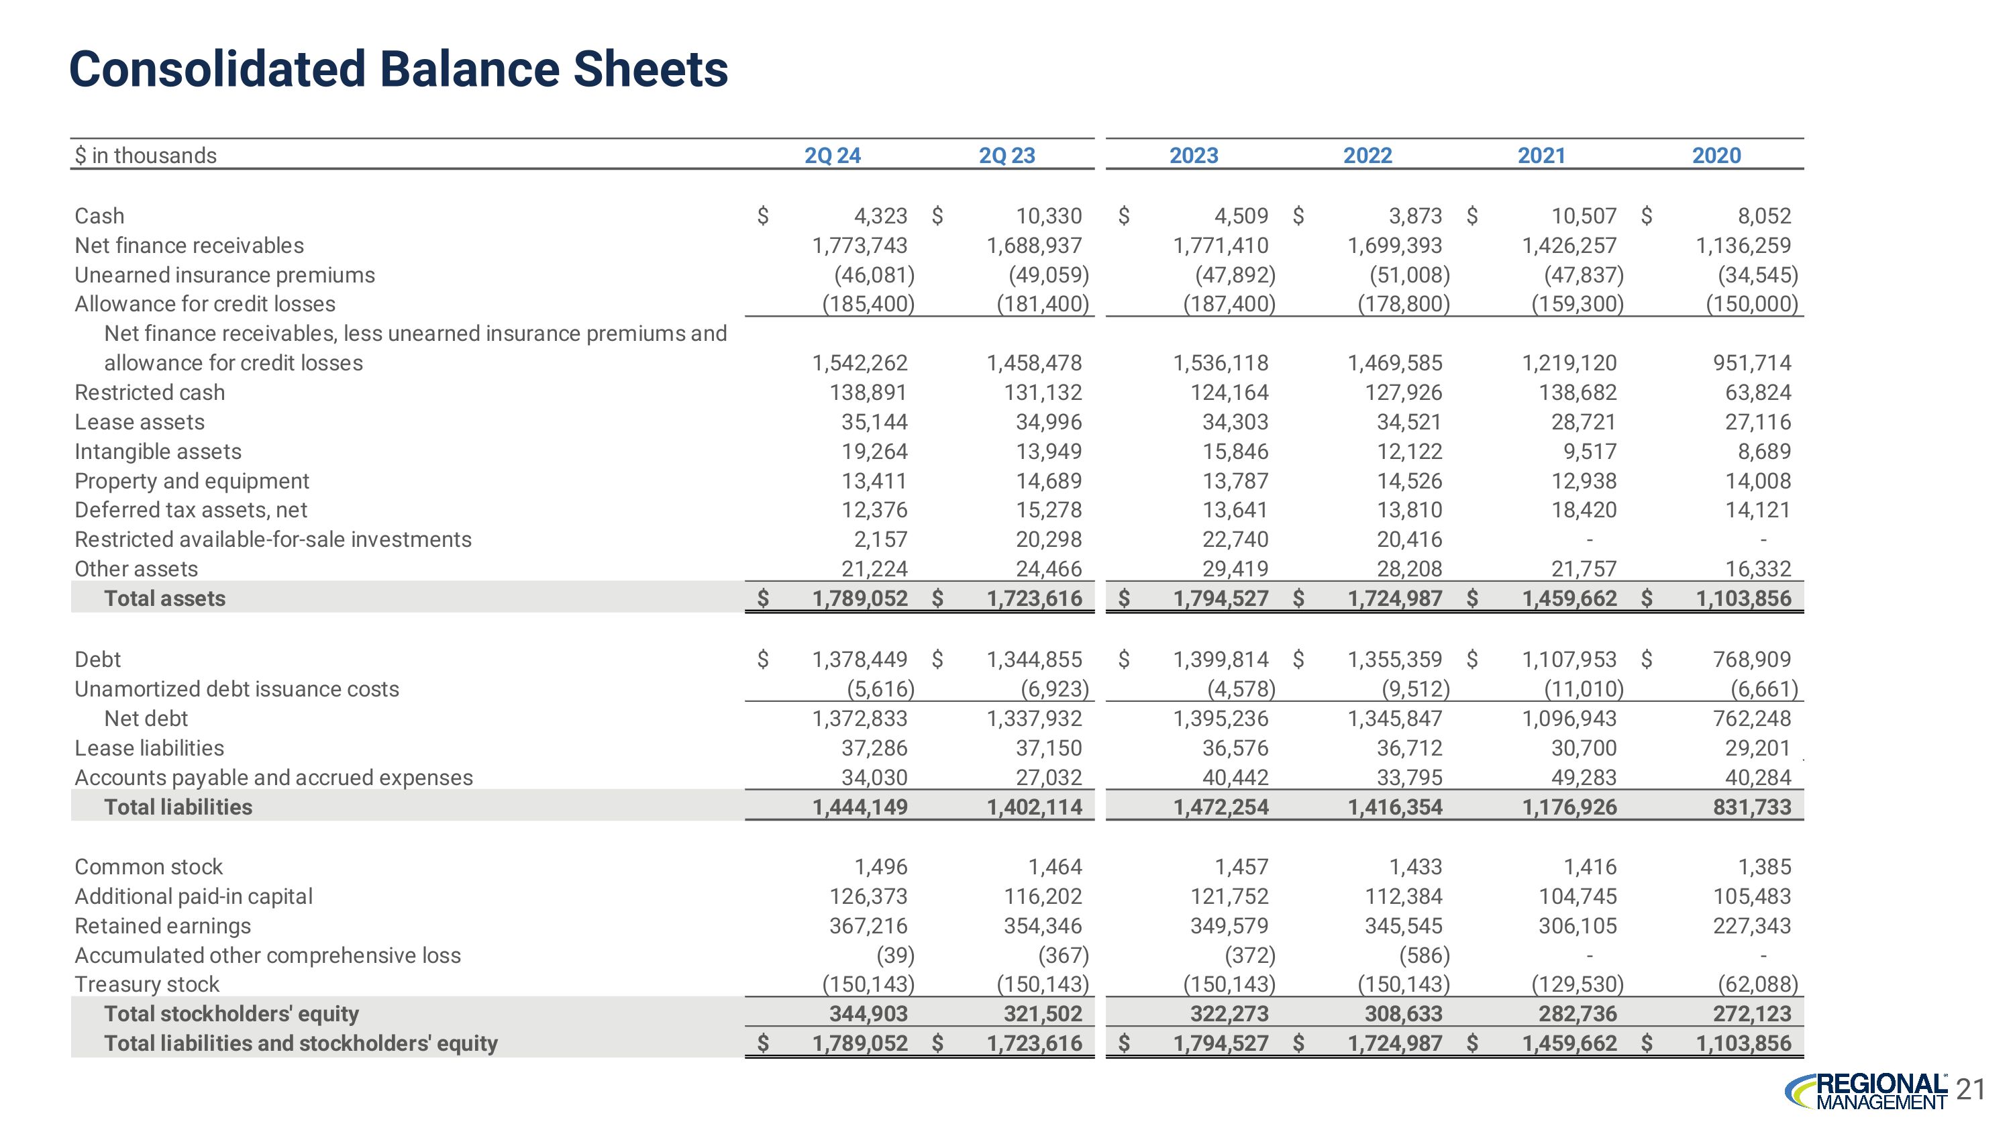Click the Restricted cash row label

pyautogui.click(x=149, y=392)
